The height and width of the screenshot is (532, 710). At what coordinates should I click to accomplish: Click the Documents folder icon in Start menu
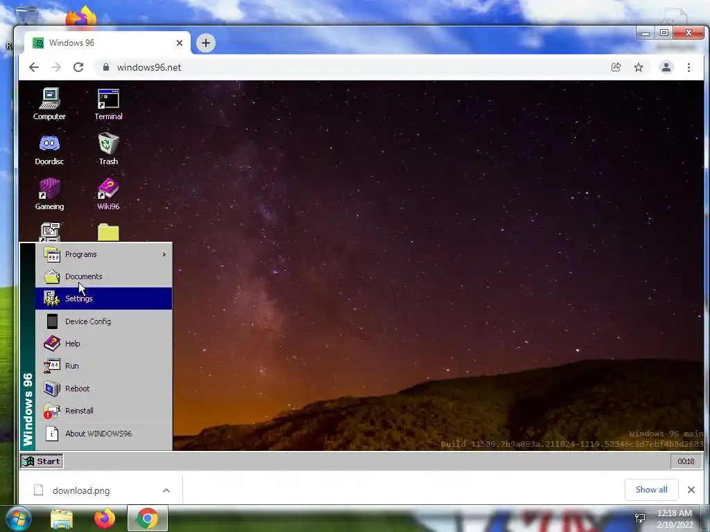click(x=52, y=276)
